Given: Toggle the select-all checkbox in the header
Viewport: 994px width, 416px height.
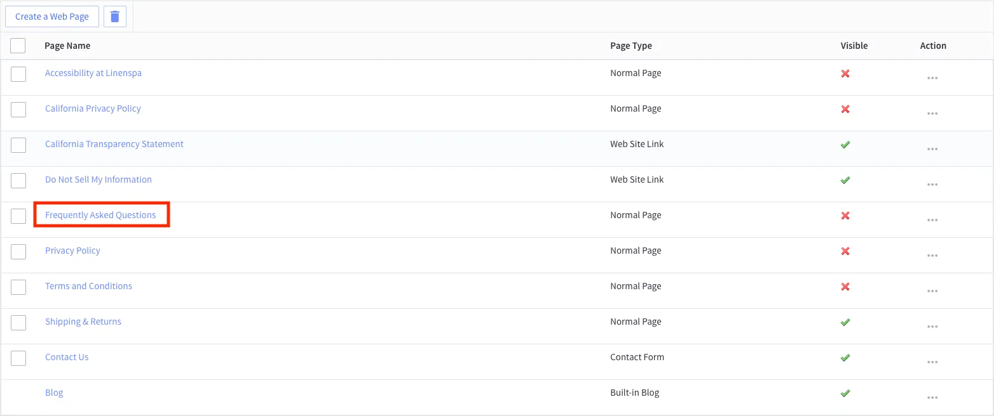Looking at the screenshot, I should click(18, 45).
